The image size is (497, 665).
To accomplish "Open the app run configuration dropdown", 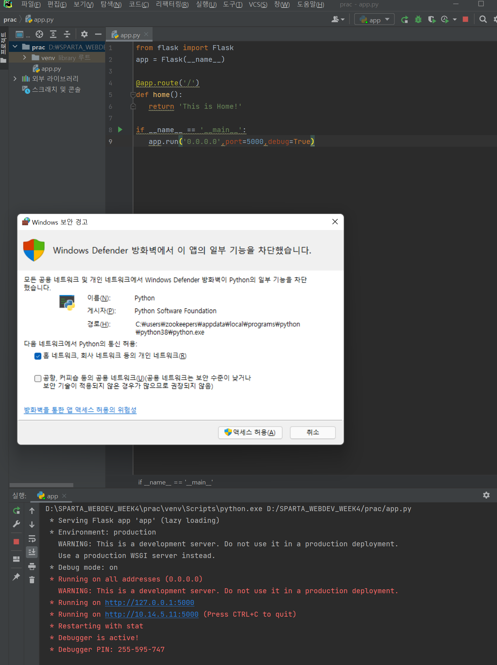I will click(374, 20).
